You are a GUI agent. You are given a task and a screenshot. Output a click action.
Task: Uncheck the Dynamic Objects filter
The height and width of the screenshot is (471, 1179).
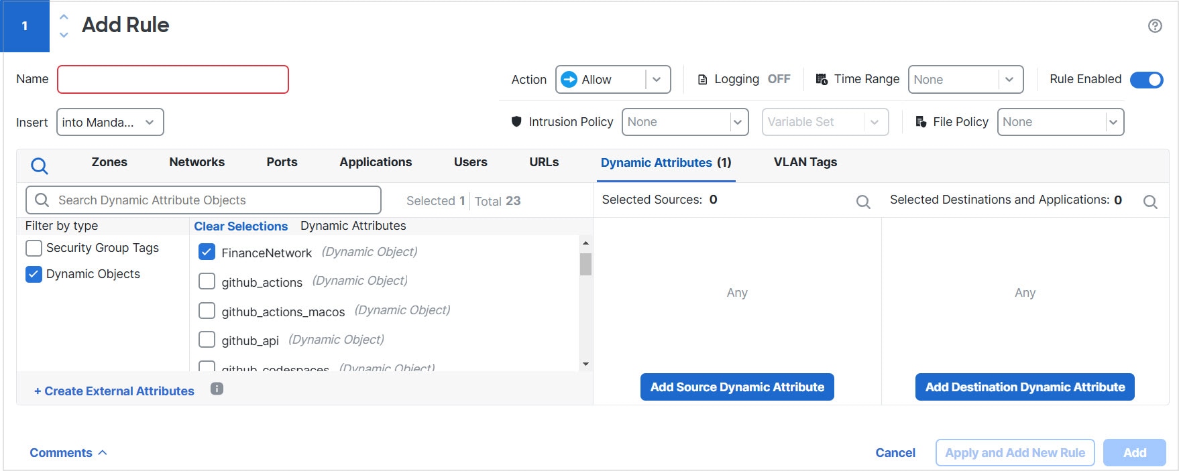(x=34, y=274)
